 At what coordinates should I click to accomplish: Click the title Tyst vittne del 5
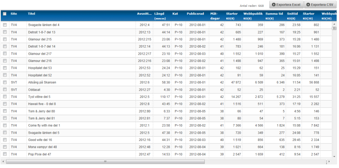[x=39, y=97]
